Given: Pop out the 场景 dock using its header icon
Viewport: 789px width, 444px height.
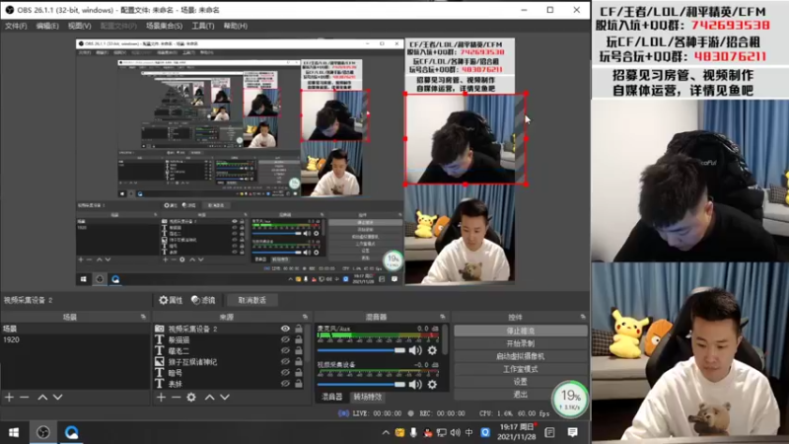Looking at the screenshot, I should click(x=143, y=317).
